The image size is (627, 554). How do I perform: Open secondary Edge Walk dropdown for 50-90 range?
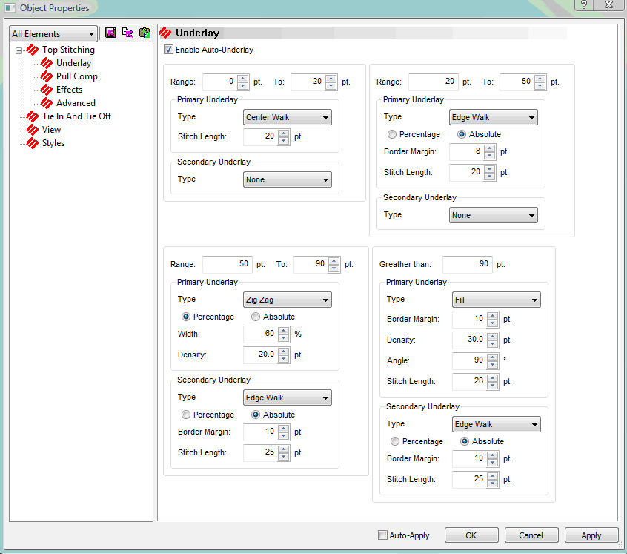(287, 398)
